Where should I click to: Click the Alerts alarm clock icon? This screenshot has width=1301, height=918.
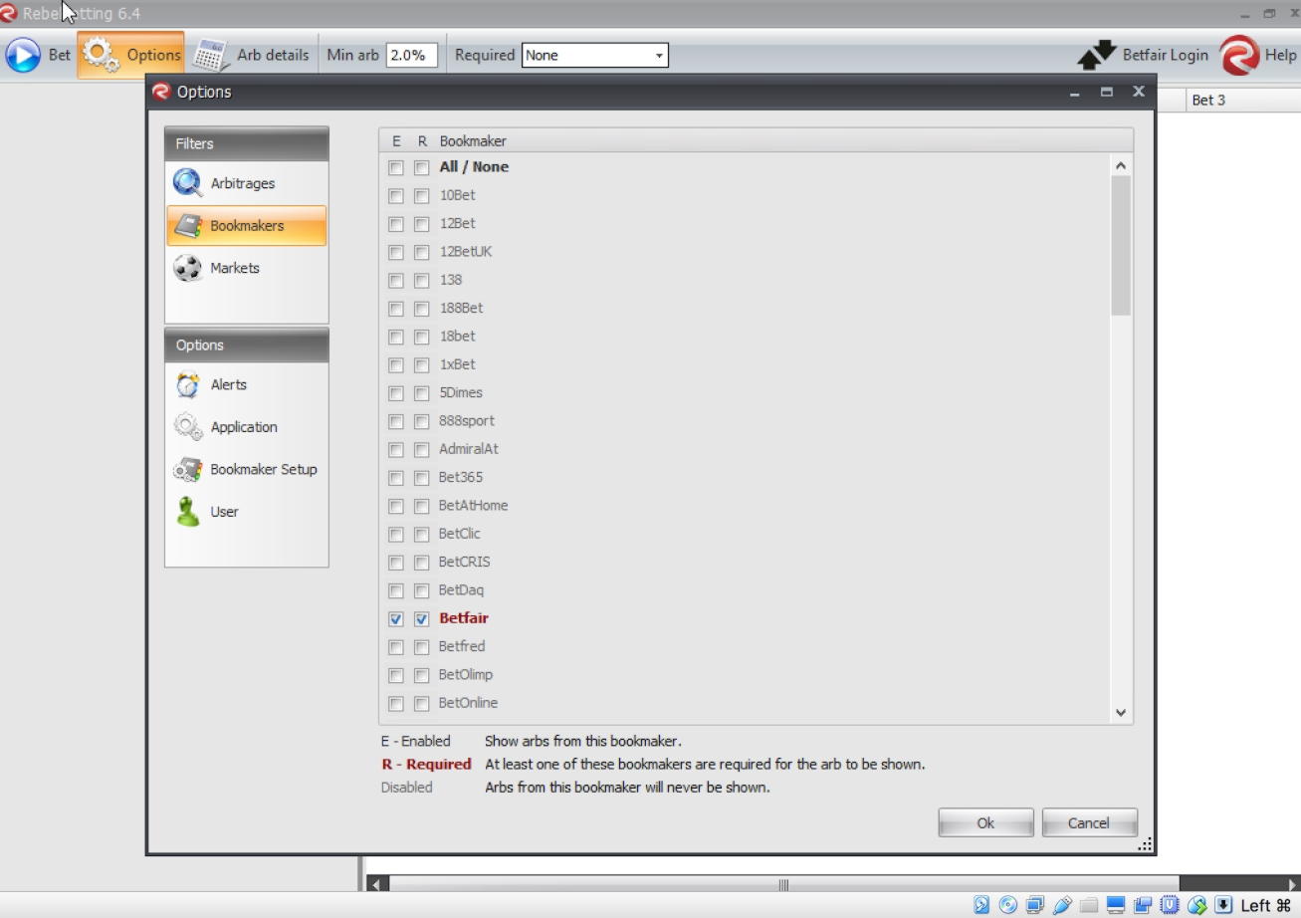[188, 384]
